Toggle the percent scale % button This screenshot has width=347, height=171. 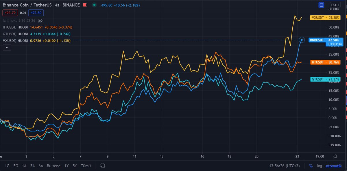point(311,166)
